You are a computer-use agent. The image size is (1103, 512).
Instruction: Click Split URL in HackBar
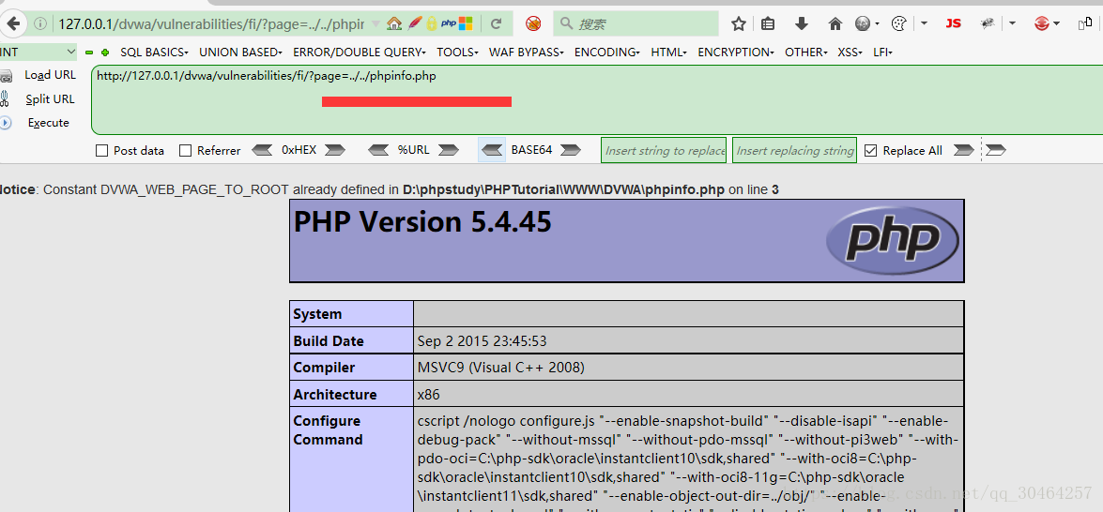[50, 99]
